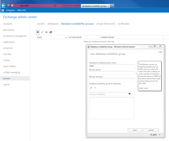
Task: Open the Learn more link
Action: (143, 88)
